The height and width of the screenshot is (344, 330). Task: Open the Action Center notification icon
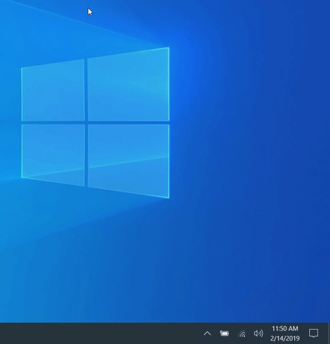[x=313, y=333]
